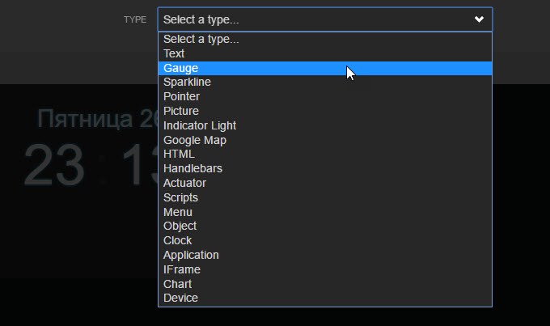The height and width of the screenshot is (326, 550).
Task: Choose Object from the list
Action: click(x=180, y=226)
